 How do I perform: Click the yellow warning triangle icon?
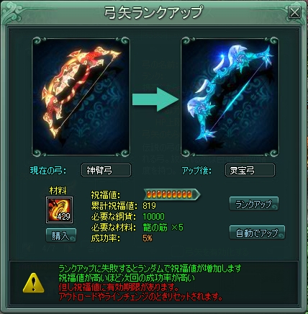coord(34,283)
